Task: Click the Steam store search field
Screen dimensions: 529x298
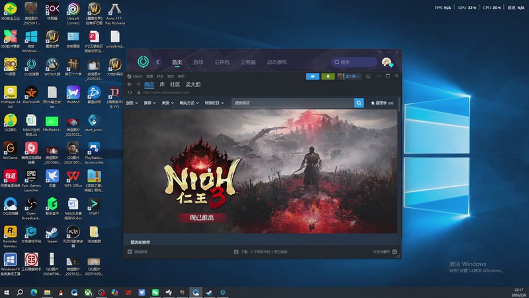Action: (293, 103)
